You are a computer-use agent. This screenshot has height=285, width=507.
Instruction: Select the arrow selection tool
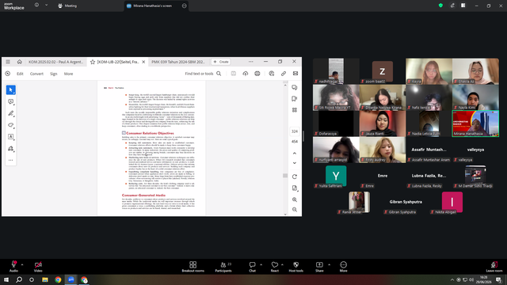point(10,89)
